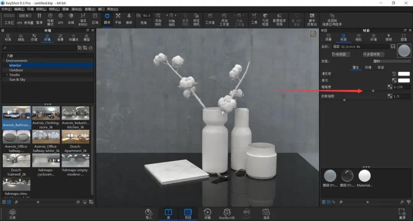
Task: Click the 折射指数 refraction index slider handle
Action: (344, 100)
